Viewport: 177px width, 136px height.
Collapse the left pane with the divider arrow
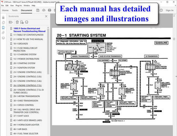tap(51, 76)
